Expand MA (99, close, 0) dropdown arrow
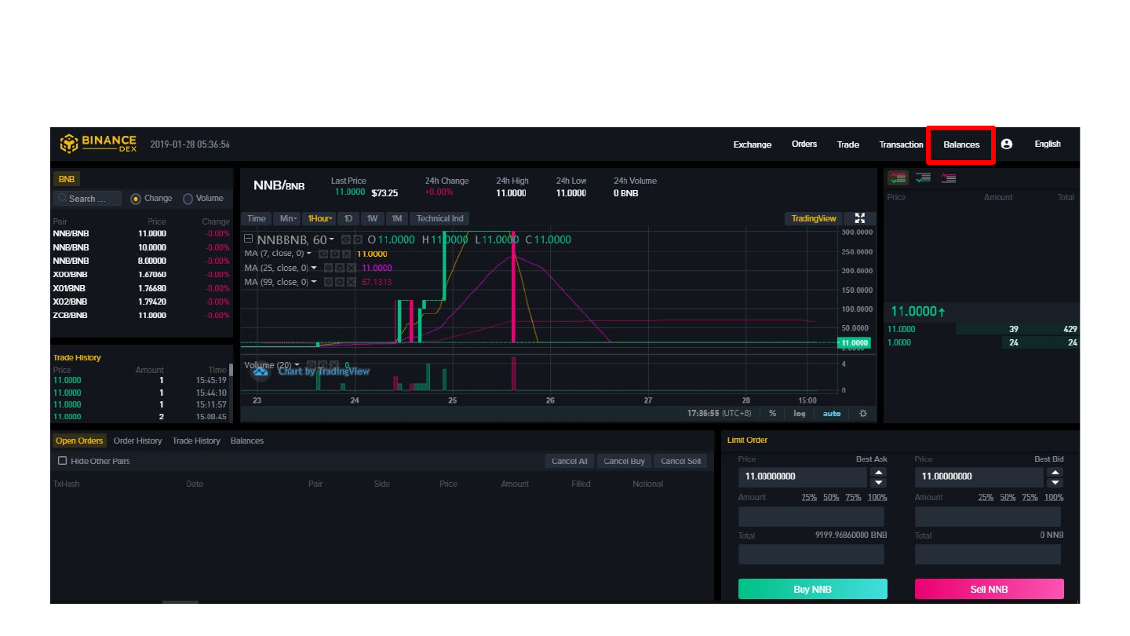Image resolution: width=1130 pixels, height=636 pixels. [x=315, y=282]
